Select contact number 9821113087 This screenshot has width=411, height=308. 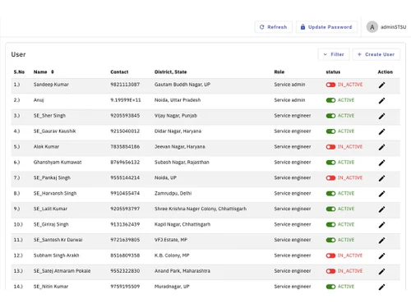pos(125,85)
